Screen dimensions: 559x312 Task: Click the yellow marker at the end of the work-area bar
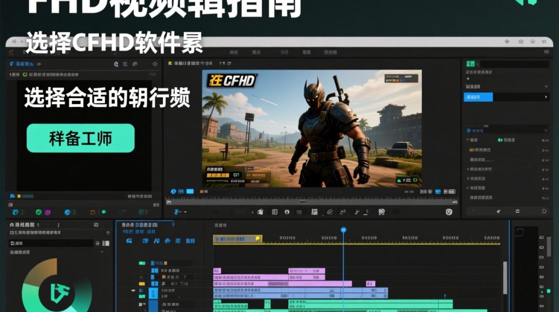coord(258,239)
